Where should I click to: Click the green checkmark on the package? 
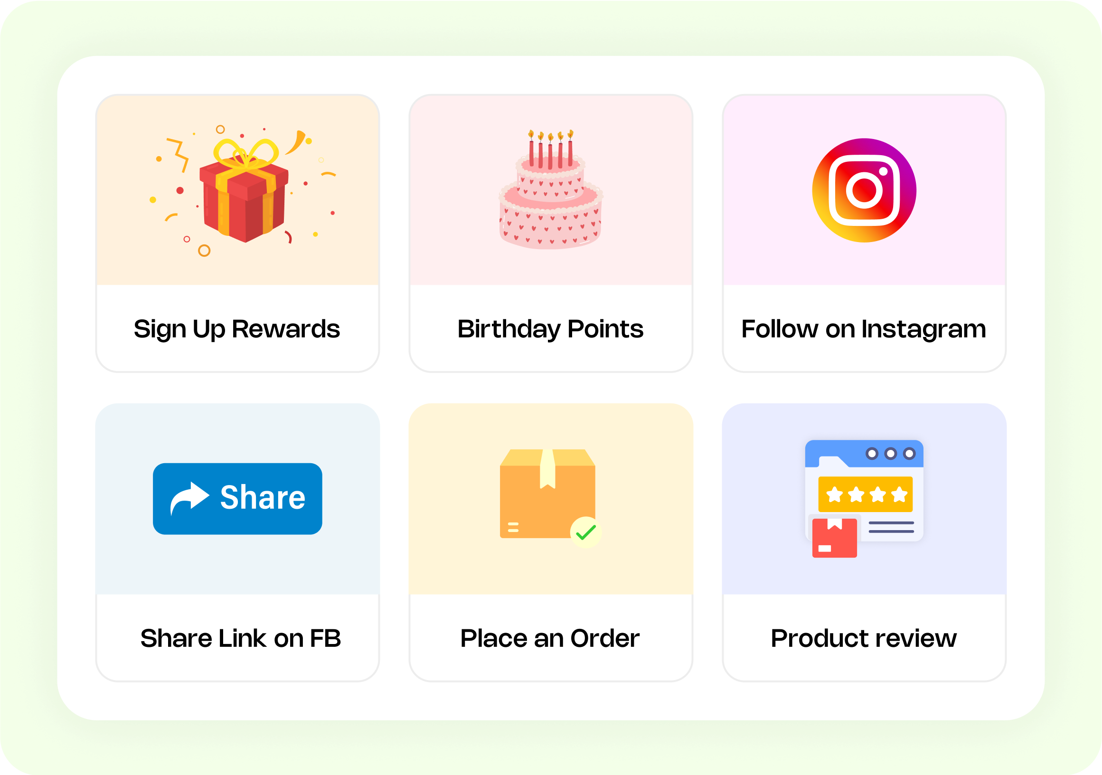pyautogui.click(x=585, y=532)
